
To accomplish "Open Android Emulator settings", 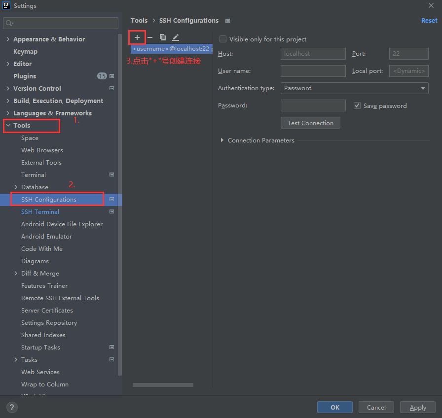I will (x=46, y=236).
